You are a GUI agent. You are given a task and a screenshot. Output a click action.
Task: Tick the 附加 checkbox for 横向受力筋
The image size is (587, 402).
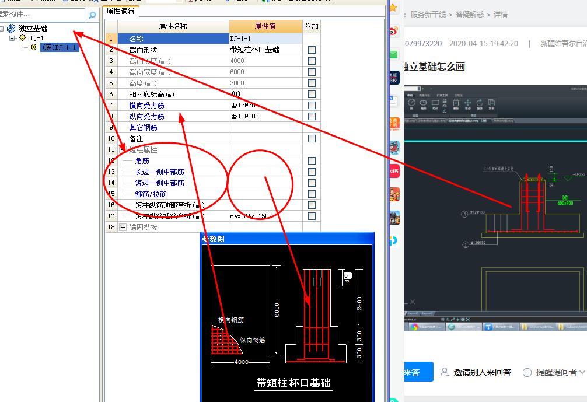point(312,105)
